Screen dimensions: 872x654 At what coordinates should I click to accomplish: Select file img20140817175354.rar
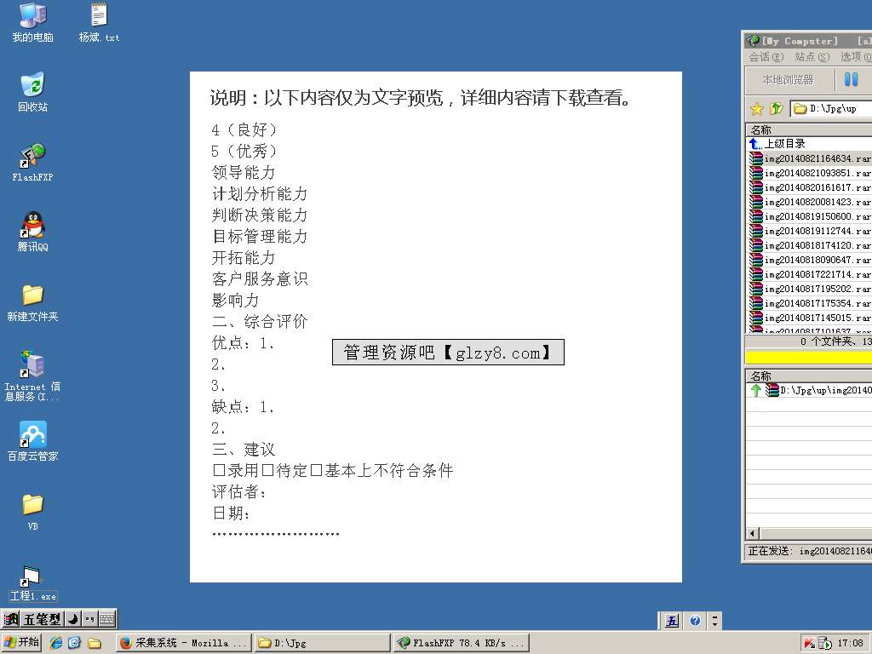coord(809,303)
